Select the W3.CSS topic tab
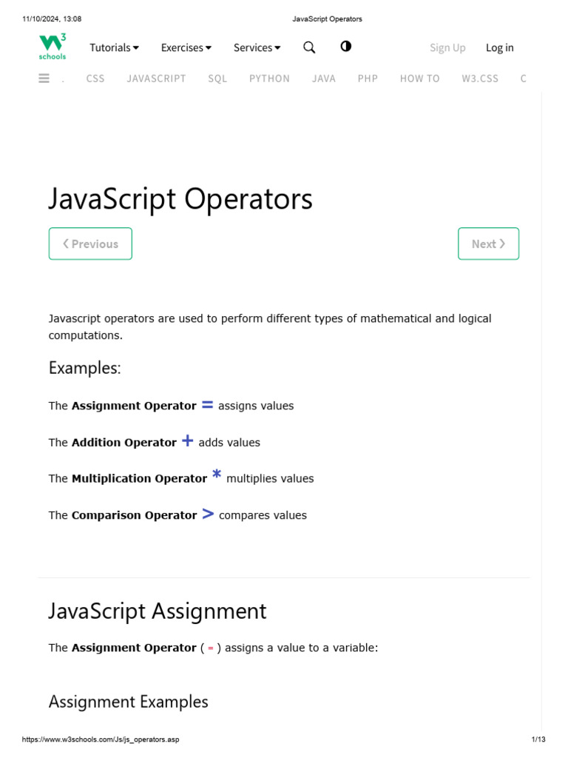The width and height of the screenshot is (568, 758). coord(480,78)
